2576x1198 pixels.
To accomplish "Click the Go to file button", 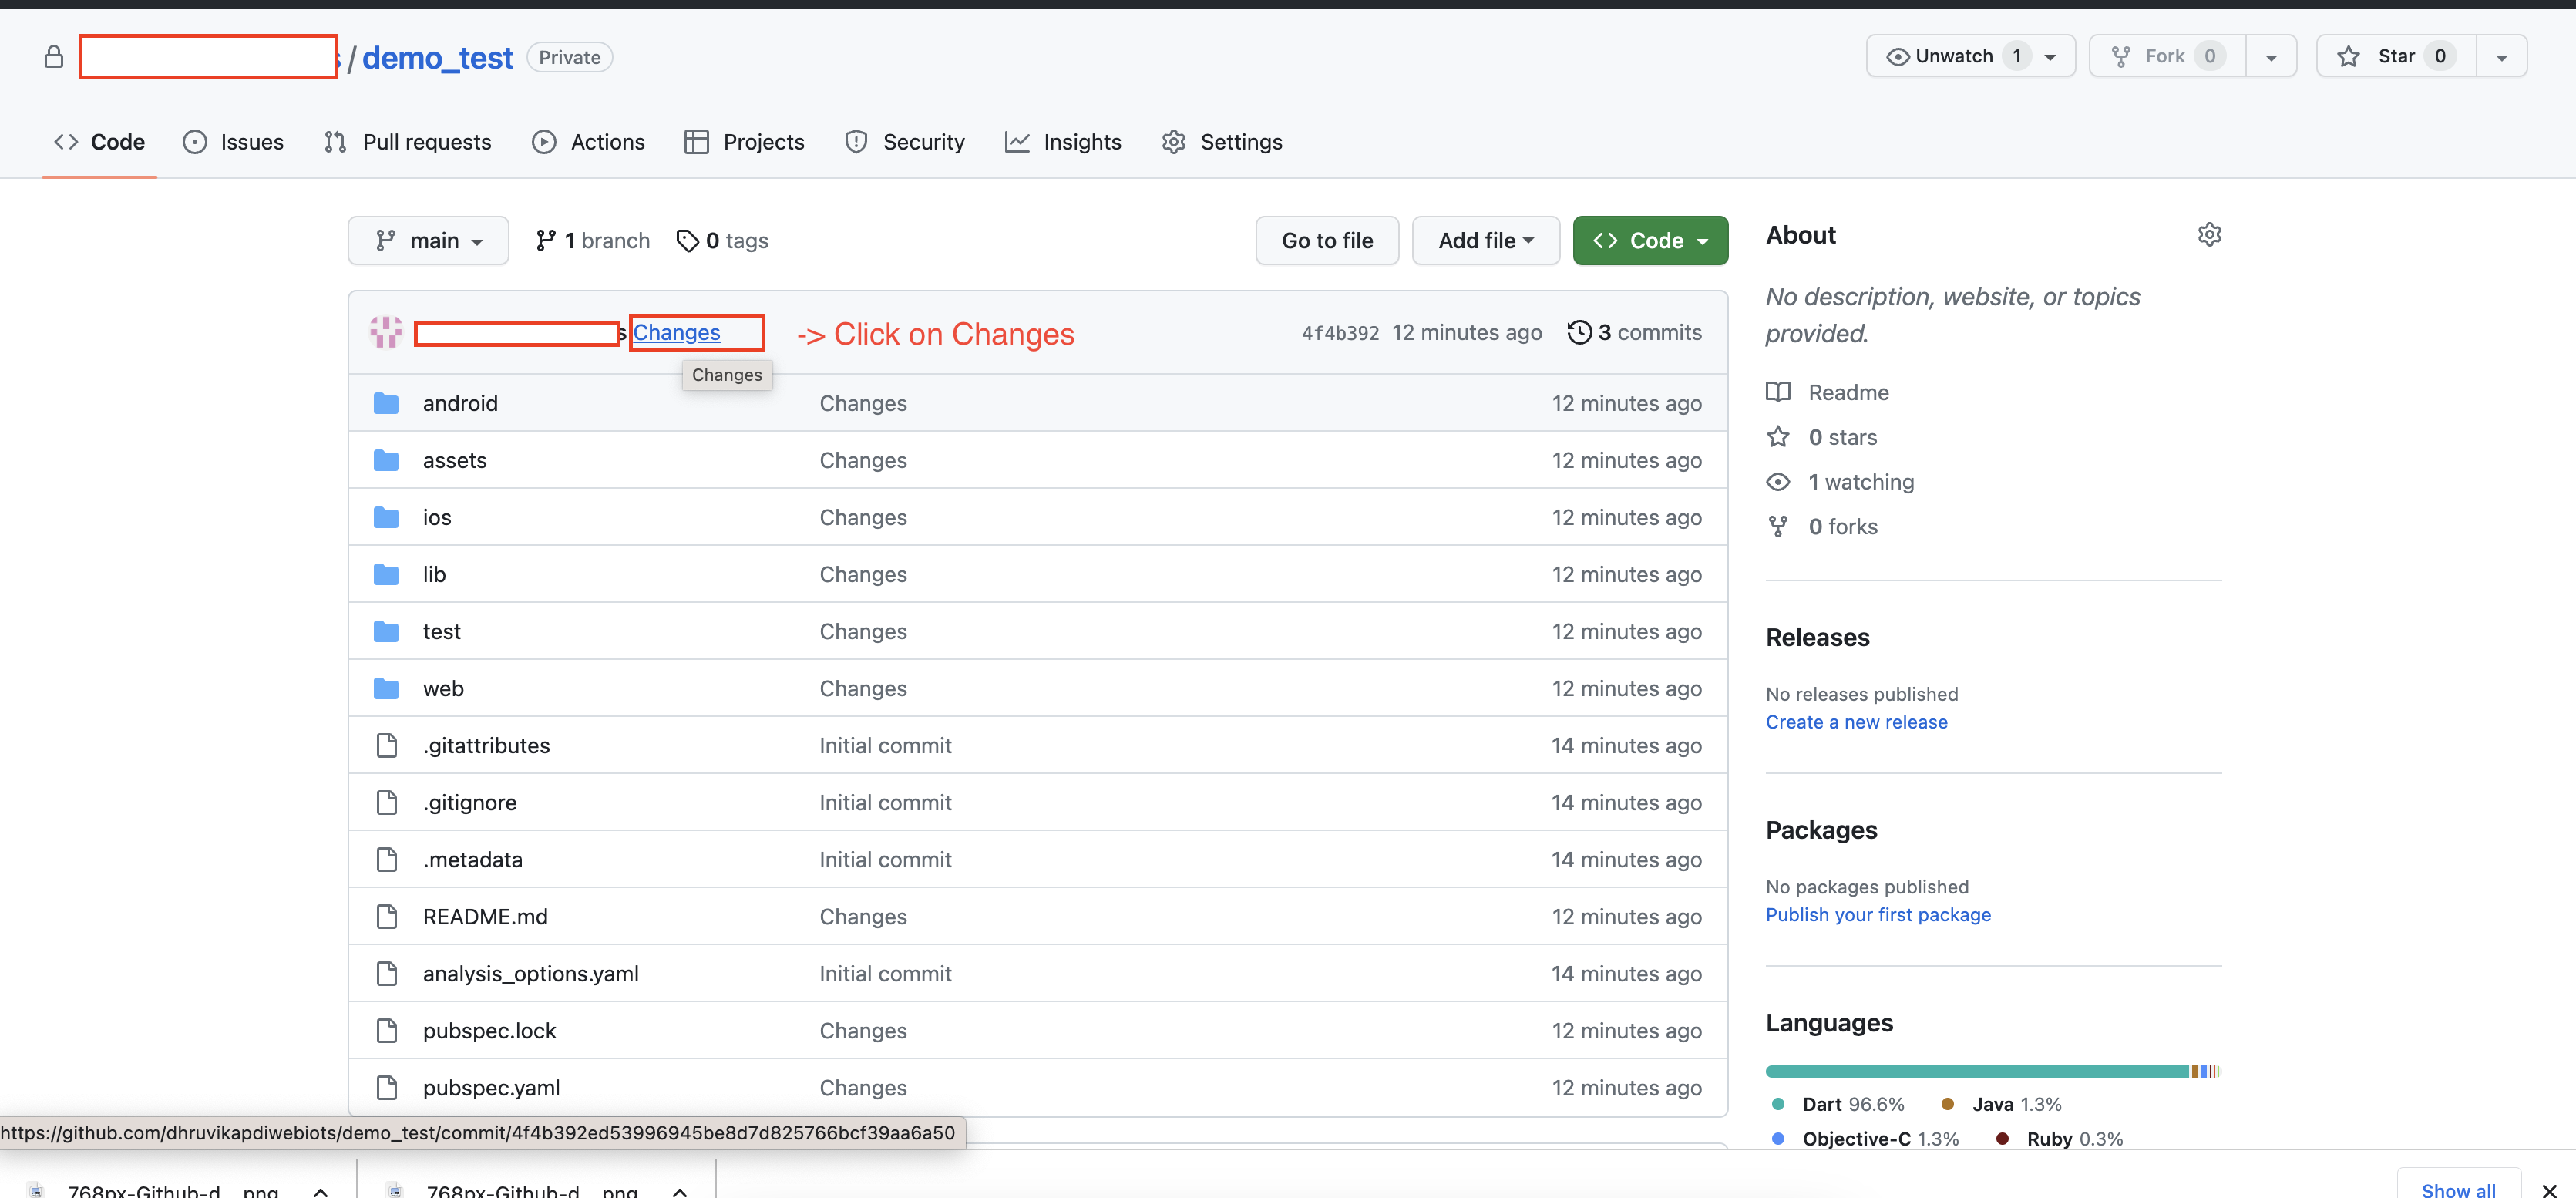I will tap(1326, 240).
